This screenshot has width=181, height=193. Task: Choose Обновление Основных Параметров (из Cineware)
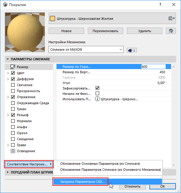pos(100,164)
